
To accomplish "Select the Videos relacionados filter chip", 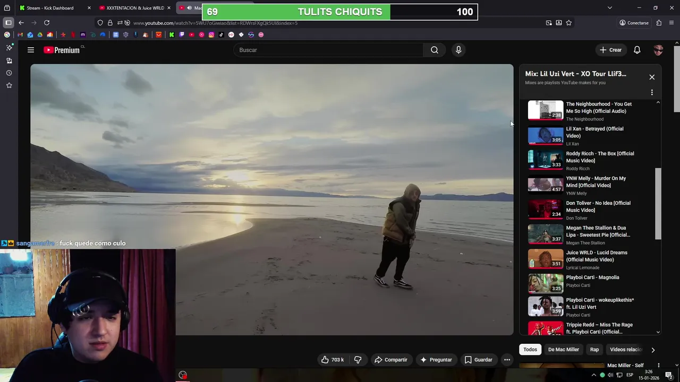I will [x=626, y=350].
